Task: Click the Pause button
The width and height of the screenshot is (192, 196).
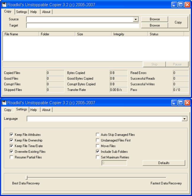Action: tap(177, 64)
